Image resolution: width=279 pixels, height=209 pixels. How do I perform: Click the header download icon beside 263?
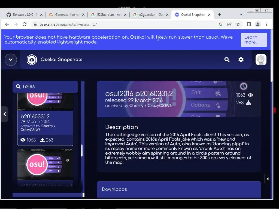pos(248,103)
